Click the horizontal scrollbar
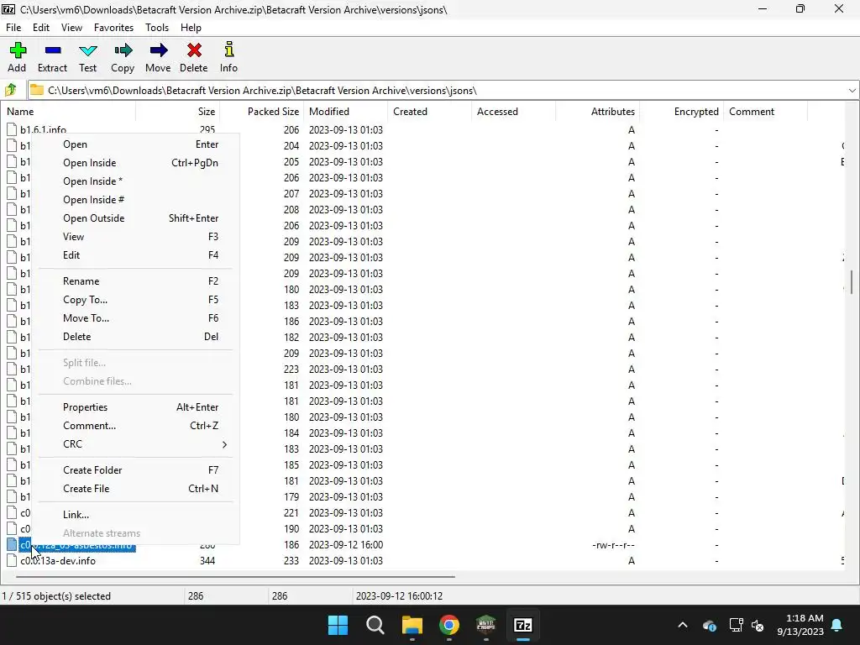 235,576
